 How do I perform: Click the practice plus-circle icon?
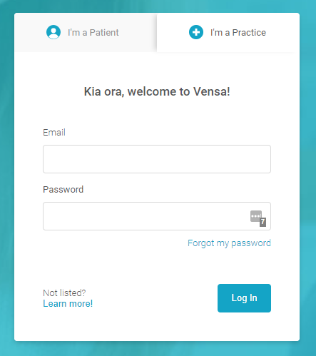(x=196, y=32)
